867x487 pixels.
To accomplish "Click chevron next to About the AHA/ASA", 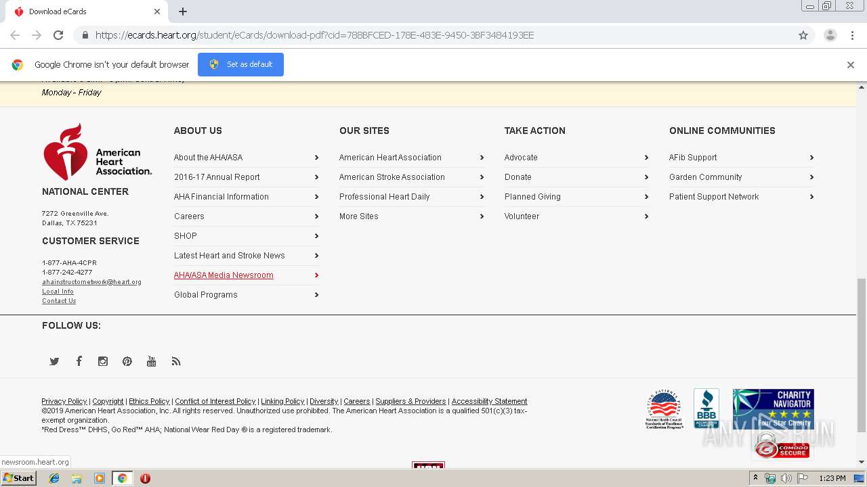I will pyautogui.click(x=316, y=158).
